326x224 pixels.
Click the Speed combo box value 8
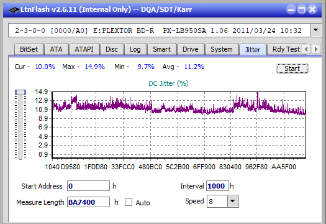pos(217,201)
